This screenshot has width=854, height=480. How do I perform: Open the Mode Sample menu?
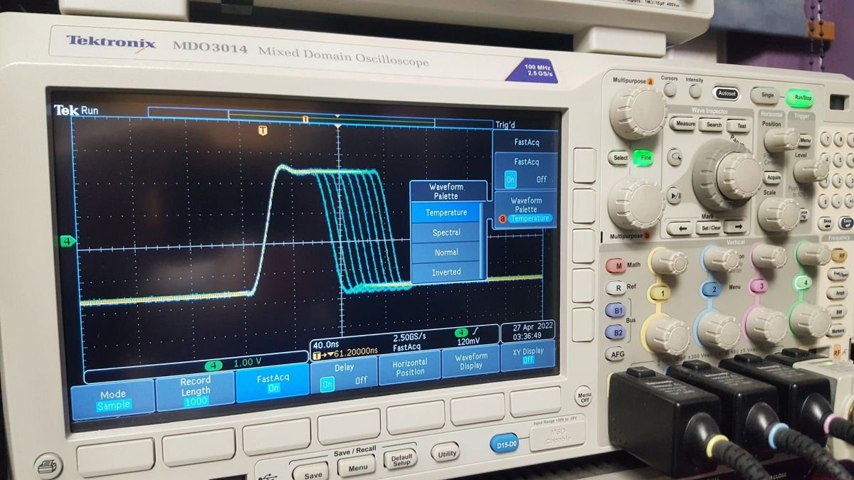(x=112, y=399)
